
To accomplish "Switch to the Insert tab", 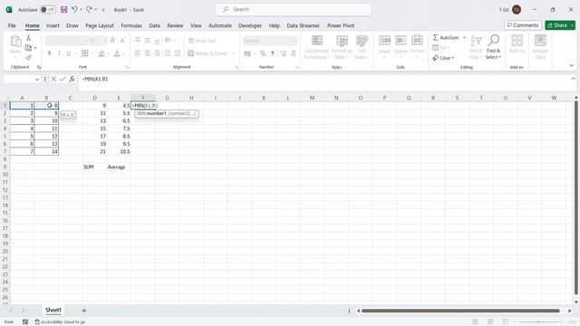I will click(x=53, y=25).
